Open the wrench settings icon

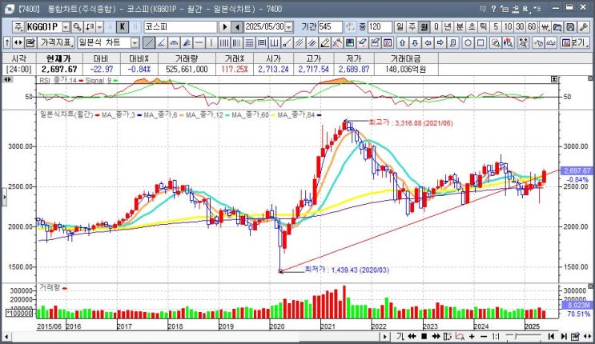tap(584, 27)
